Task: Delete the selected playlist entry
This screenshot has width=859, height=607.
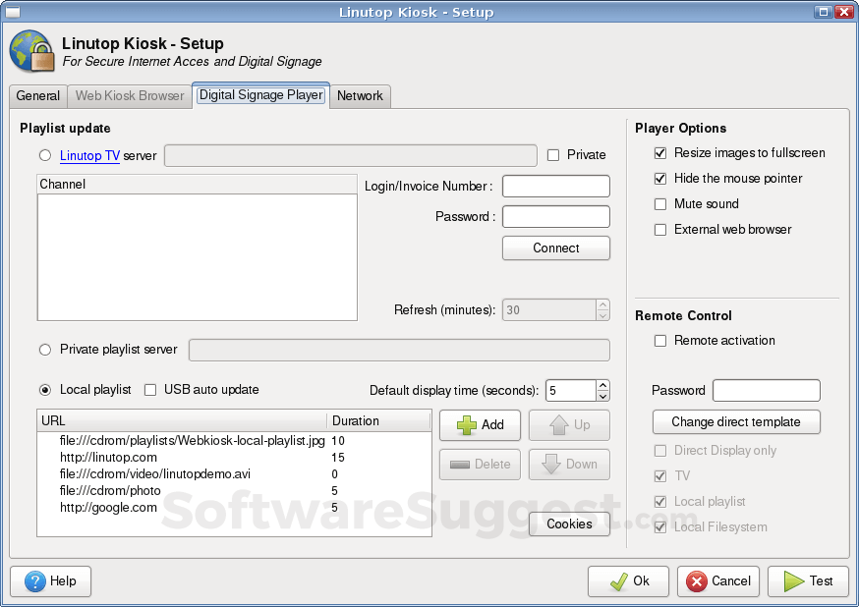Action: [480, 464]
